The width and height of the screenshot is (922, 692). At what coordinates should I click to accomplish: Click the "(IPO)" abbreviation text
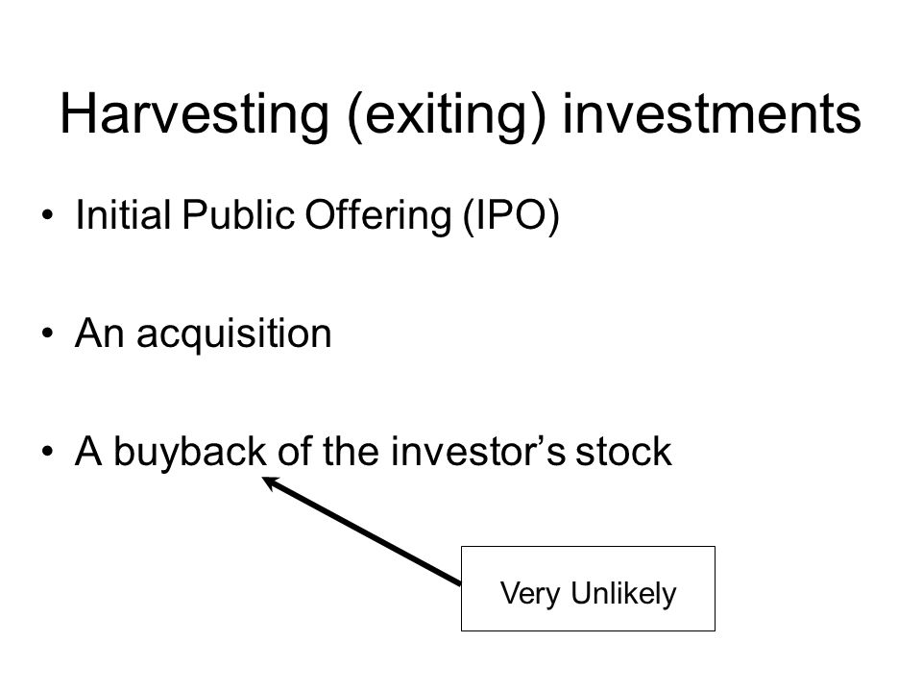coord(511,216)
